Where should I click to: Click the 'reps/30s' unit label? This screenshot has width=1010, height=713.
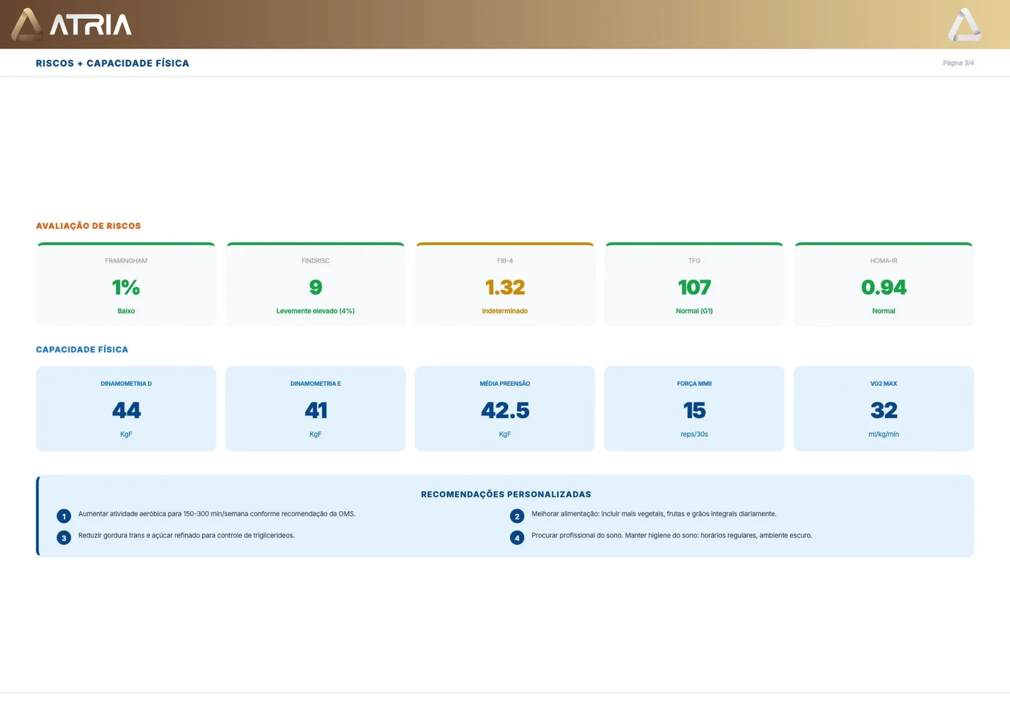(x=694, y=434)
